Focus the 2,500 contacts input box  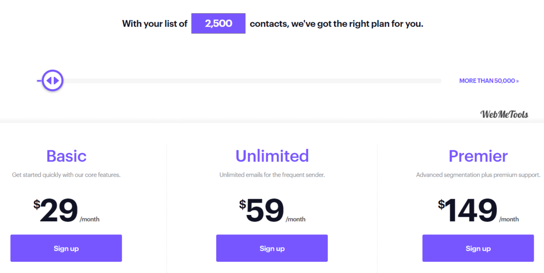[x=218, y=23]
